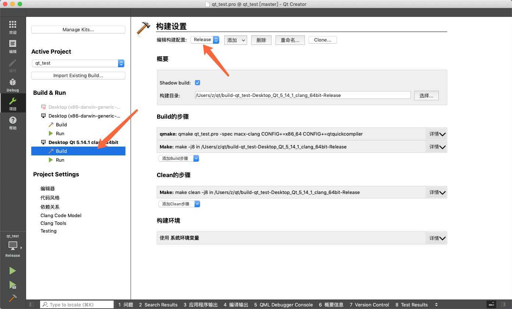Image resolution: width=512 pixels, height=309 pixels.
Task: Click the 删除 button
Action: click(x=261, y=40)
